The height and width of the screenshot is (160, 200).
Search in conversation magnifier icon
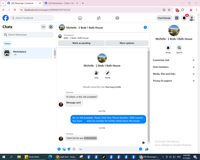pos(179,48)
